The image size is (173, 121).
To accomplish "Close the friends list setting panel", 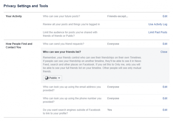I will click(x=164, y=52).
